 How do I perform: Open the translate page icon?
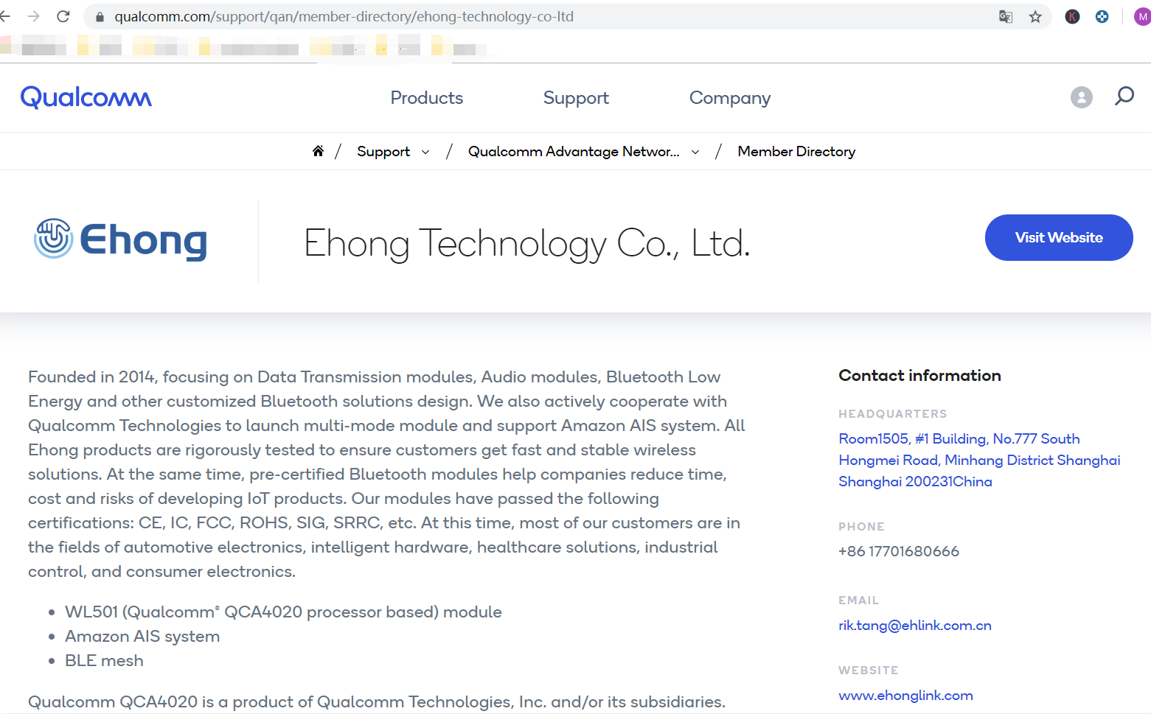pyautogui.click(x=1006, y=16)
